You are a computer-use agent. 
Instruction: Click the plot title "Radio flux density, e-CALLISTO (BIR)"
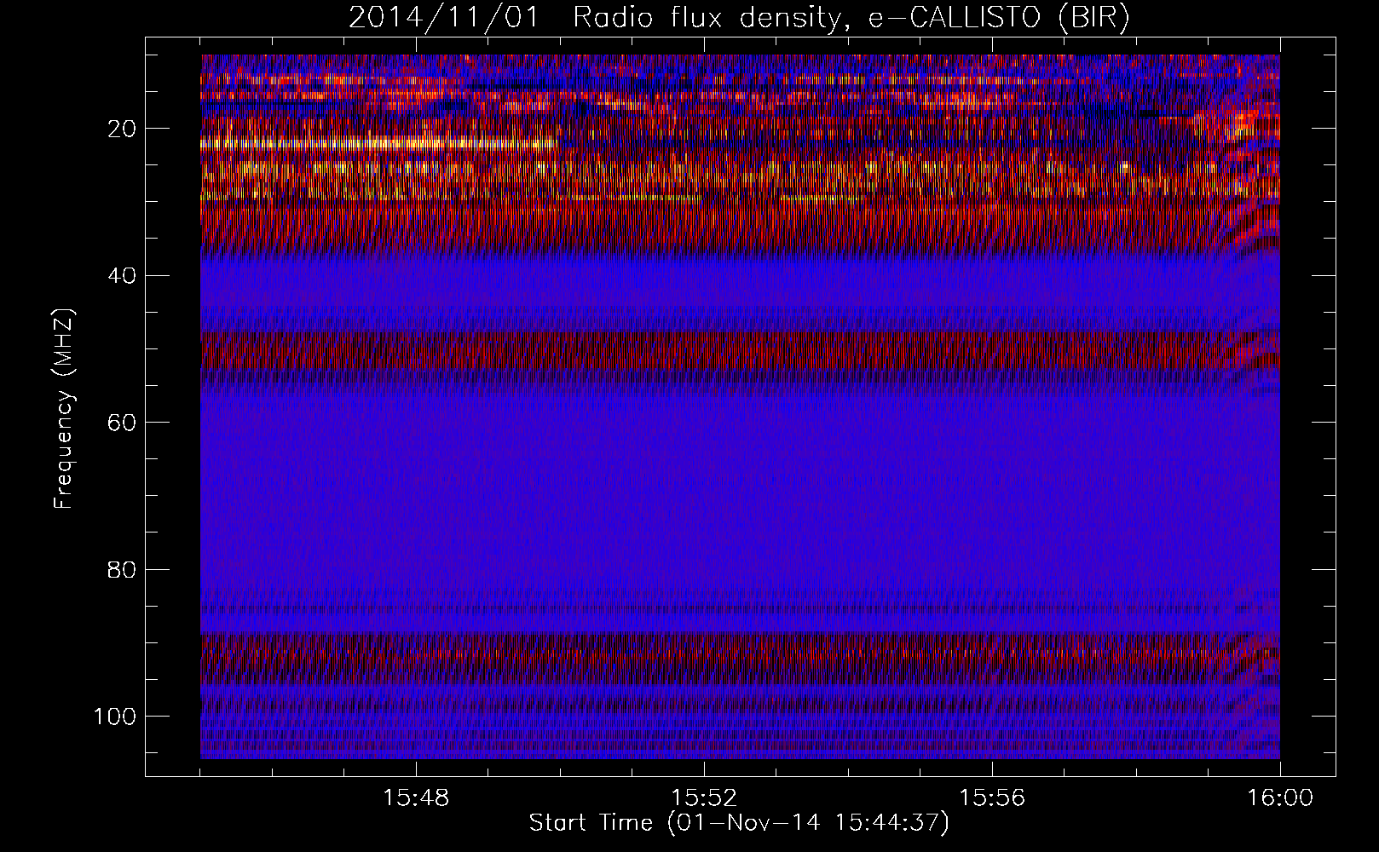point(851,18)
